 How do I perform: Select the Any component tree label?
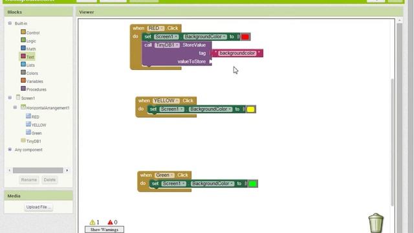28,150
